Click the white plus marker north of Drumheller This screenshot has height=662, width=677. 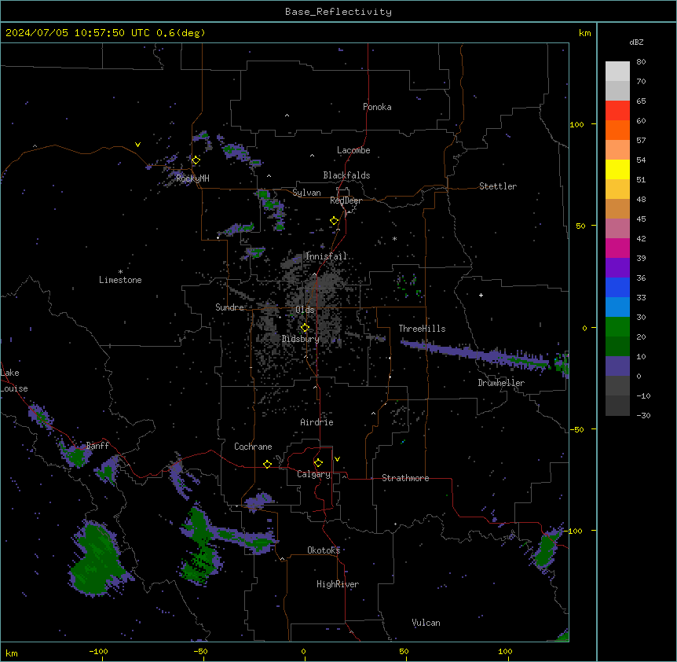coord(481,295)
